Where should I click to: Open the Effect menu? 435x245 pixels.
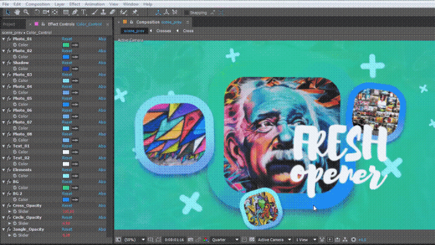click(x=75, y=4)
